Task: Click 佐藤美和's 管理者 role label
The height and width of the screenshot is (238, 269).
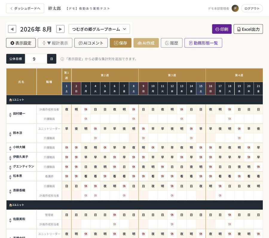Action: click(49, 215)
